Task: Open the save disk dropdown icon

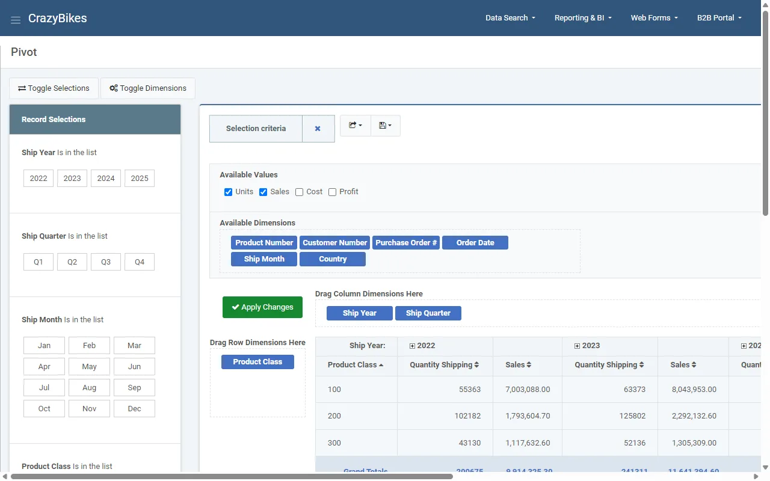Action: pos(386,126)
